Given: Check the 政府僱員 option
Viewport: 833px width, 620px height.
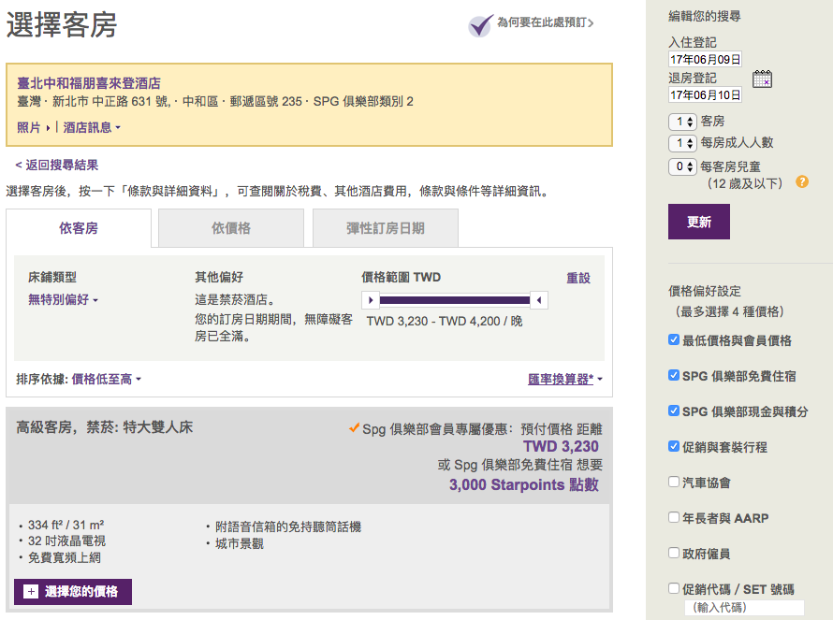Looking at the screenshot, I should pos(674,553).
